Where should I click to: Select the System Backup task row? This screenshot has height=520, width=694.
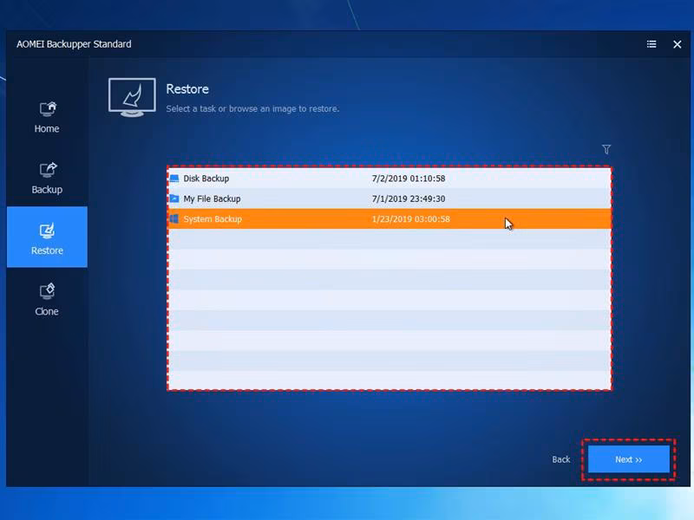pyautogui.click(x=390, y=219)
